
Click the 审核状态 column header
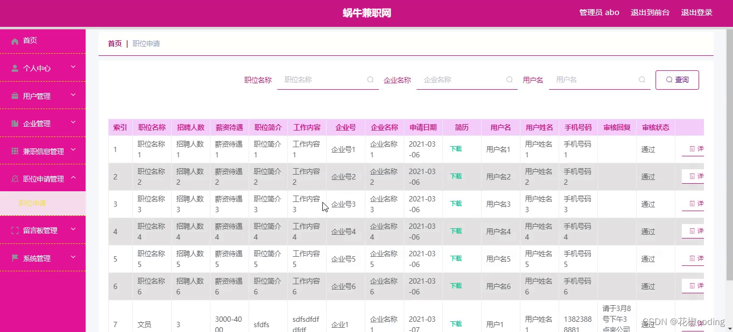pos(656,127)
